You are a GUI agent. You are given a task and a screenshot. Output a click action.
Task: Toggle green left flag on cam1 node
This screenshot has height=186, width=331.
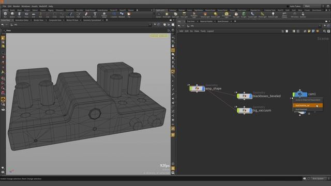coord(294,94)
